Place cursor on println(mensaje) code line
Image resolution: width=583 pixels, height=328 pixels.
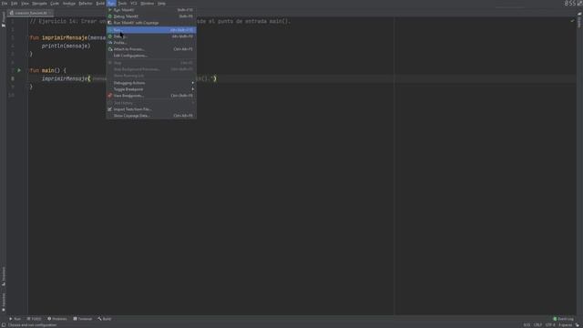coord(66,46)
